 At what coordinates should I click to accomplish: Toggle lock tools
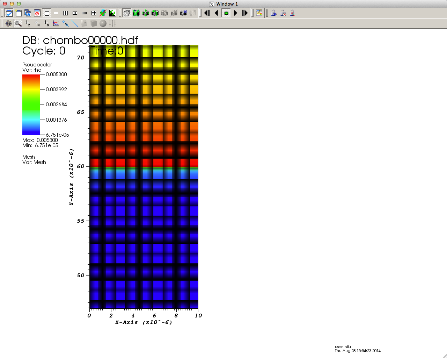coord(292,13)
